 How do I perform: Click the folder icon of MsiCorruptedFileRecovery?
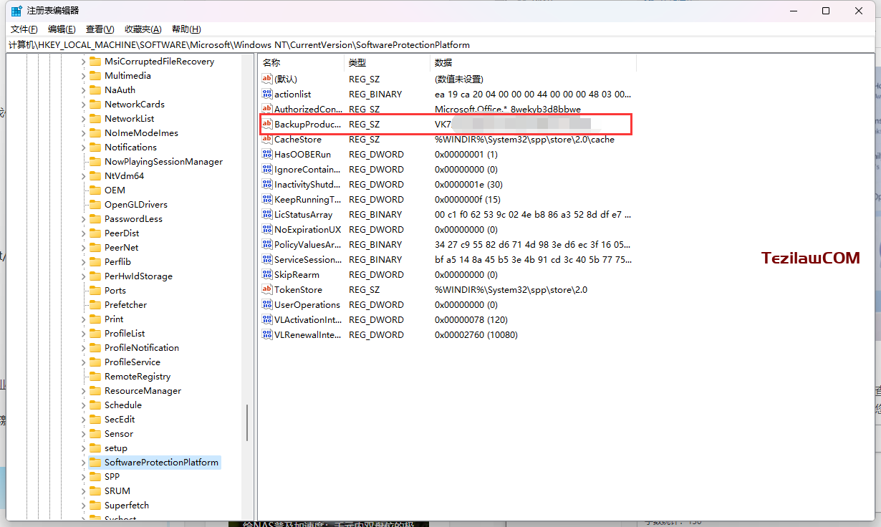pyautogui.click(x=95, y=61)
